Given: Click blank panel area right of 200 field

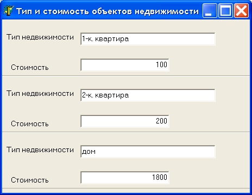Looking at the screenshot, I should coord(209,121).
